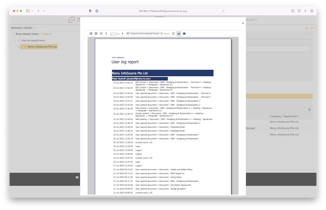326x210 pixels.
Task: Click the 25 Jul 2022 13:43:10 log entry
Action: tap(163, 83)
